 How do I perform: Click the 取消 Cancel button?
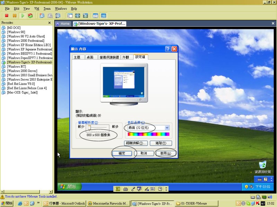[x=144, y=153]
